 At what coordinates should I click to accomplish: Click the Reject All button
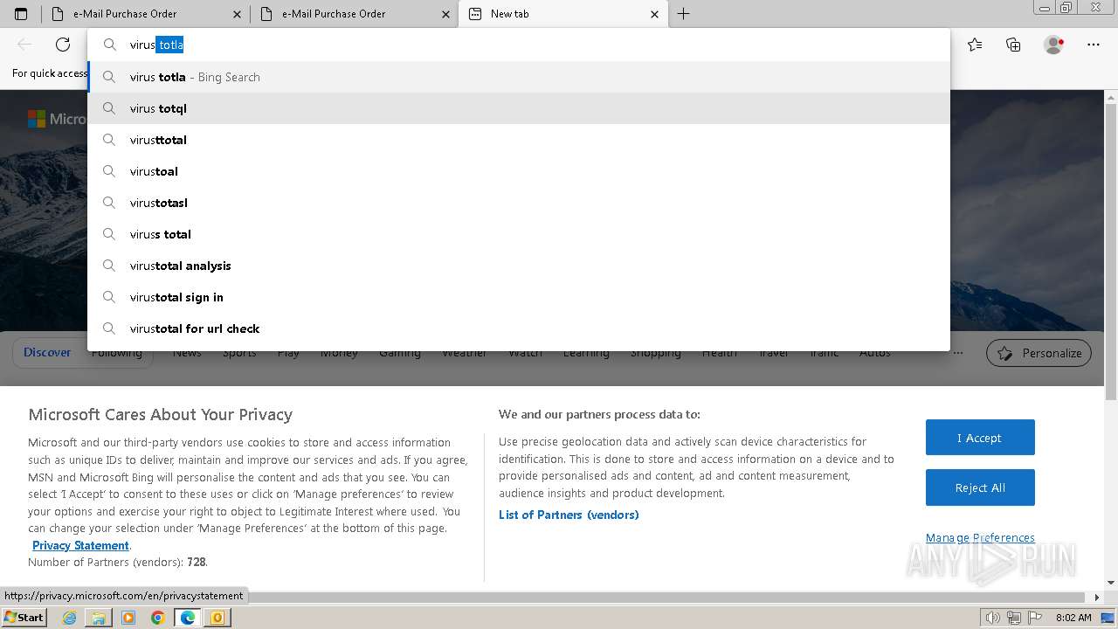pos(980,487)
